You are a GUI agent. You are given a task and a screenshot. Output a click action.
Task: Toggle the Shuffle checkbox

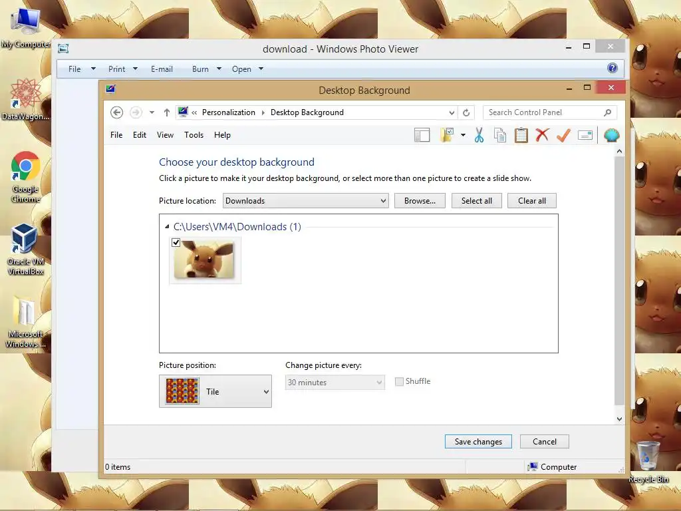(x=399, y=381)
